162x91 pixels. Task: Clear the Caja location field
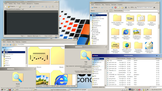(x=158, y=11)
